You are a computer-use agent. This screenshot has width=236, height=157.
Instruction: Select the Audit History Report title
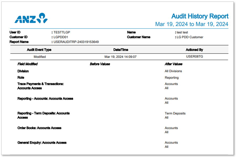coord(200,16)
